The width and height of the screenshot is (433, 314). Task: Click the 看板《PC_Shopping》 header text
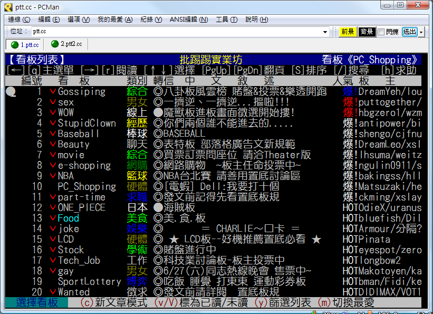[370, 60]
